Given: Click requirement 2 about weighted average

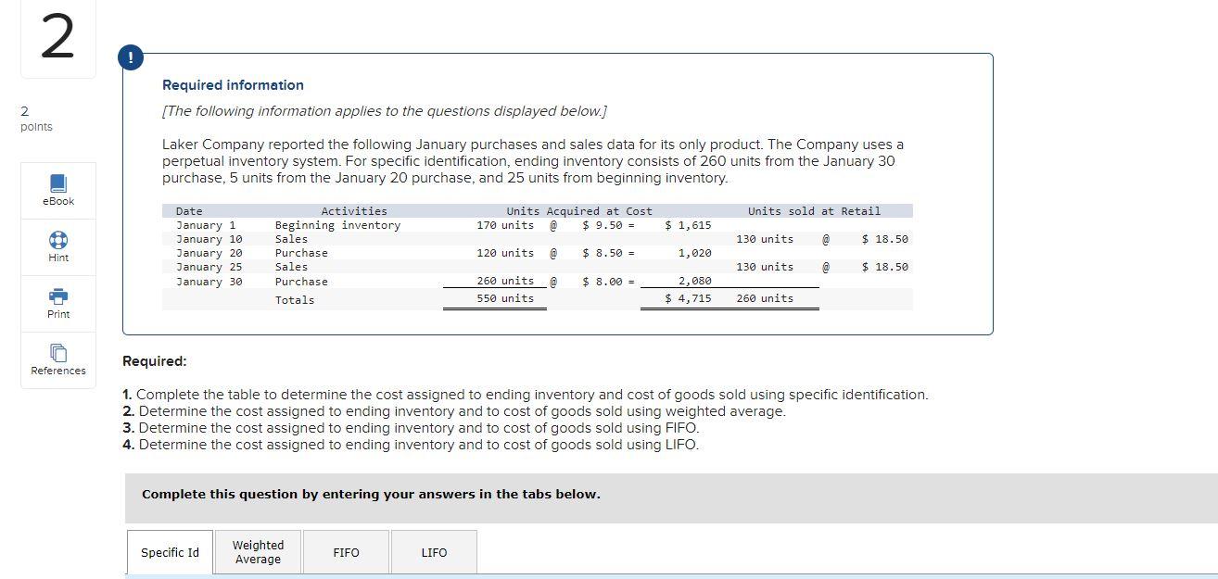Looking at the screenshot, I should pyautogui.click(x=454, y=411).
